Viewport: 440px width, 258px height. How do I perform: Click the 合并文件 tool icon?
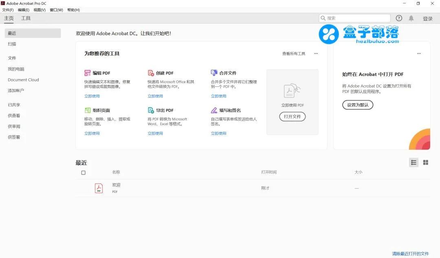pos(214,73)
